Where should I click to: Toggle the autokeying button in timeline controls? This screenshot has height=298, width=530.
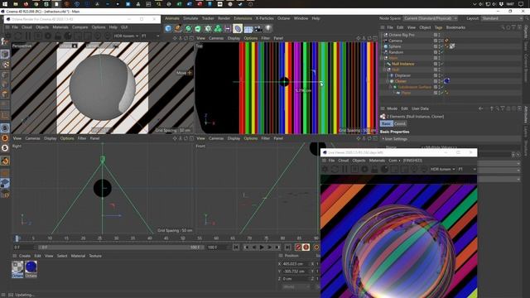tap(306, 248)
